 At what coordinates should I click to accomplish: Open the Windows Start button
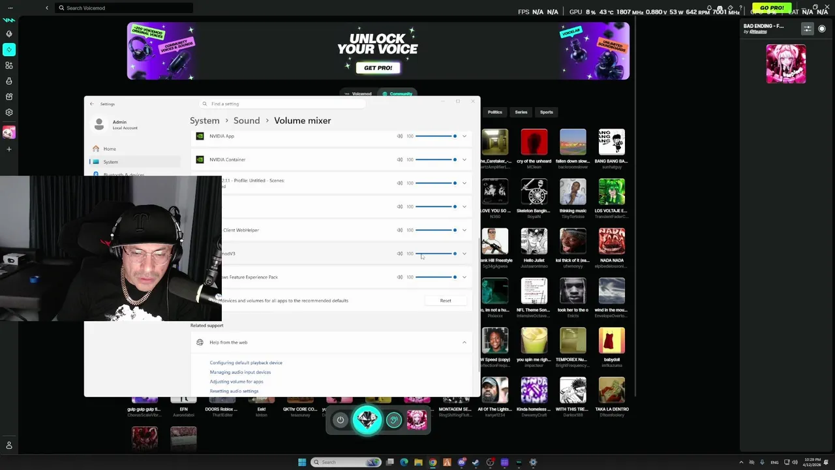302,462
